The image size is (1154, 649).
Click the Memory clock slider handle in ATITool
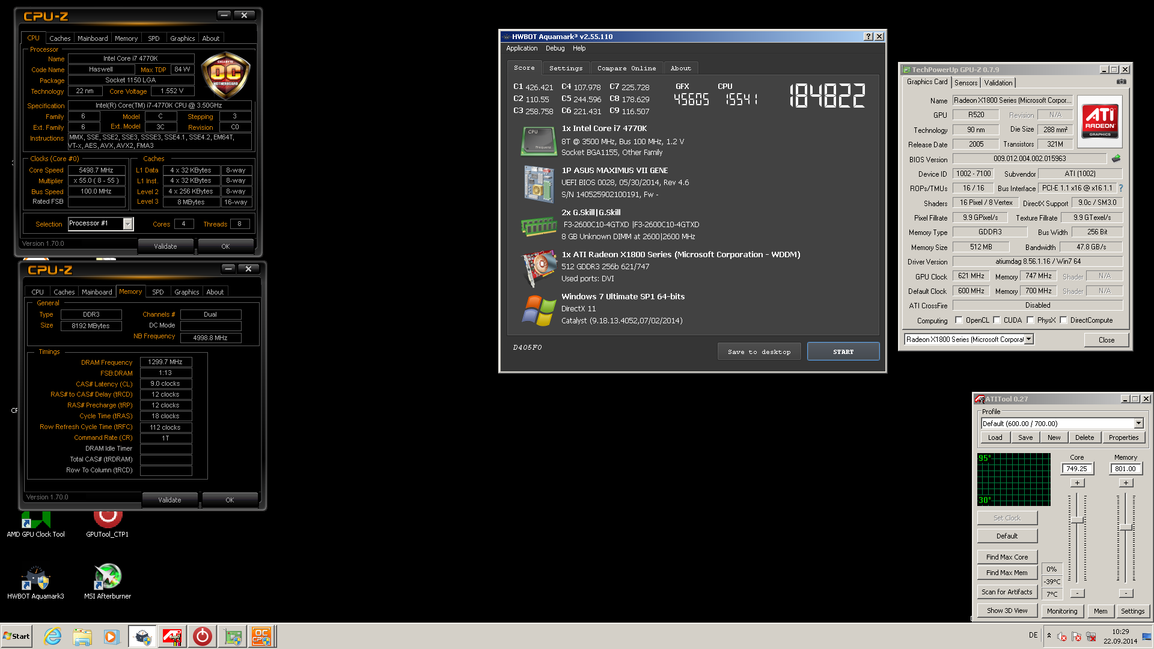pyautogui.click(x=1126, y=527)
